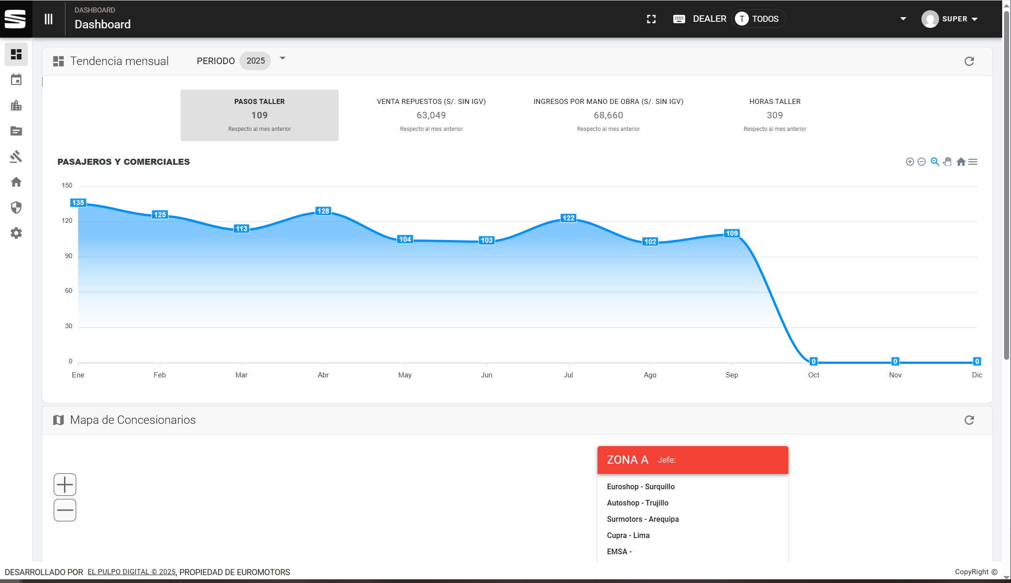This screenshot has height=583, width=1011.
Task: Select the VENTA REPUESTOS metric tab
Action: (x=431, y=115)
